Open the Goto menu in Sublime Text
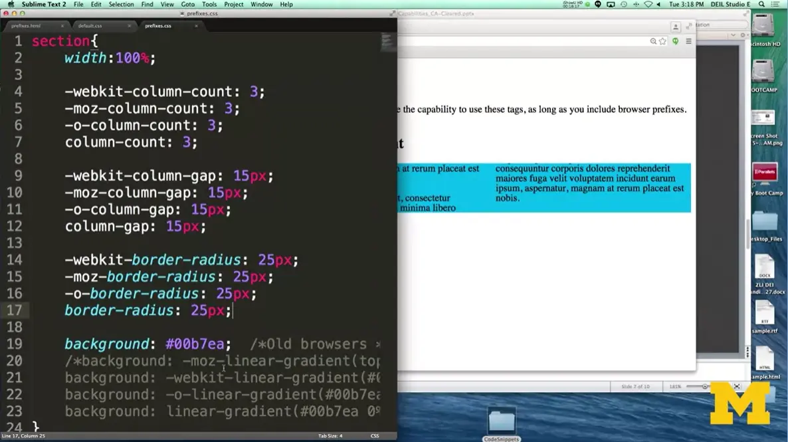The width and height of the screenshot is (788, 442). [188, 4]
